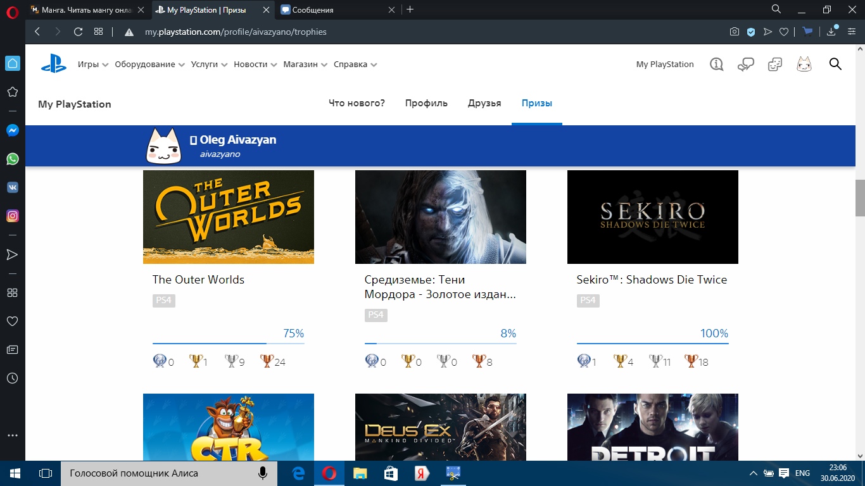Open the shopping cart extension icon
Viewport: 865px width, 486px height.
807,31
